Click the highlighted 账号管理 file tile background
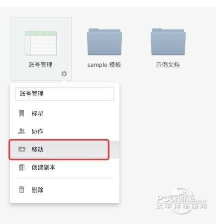This screenshot has height=224, width=216. 41,49
